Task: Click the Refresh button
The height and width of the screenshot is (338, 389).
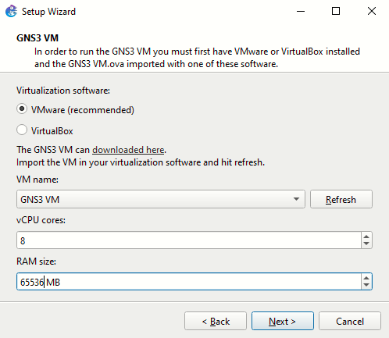Action: tap(341, 199)
